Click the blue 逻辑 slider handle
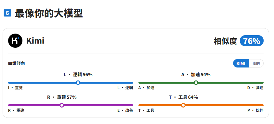 coord(78,83)
